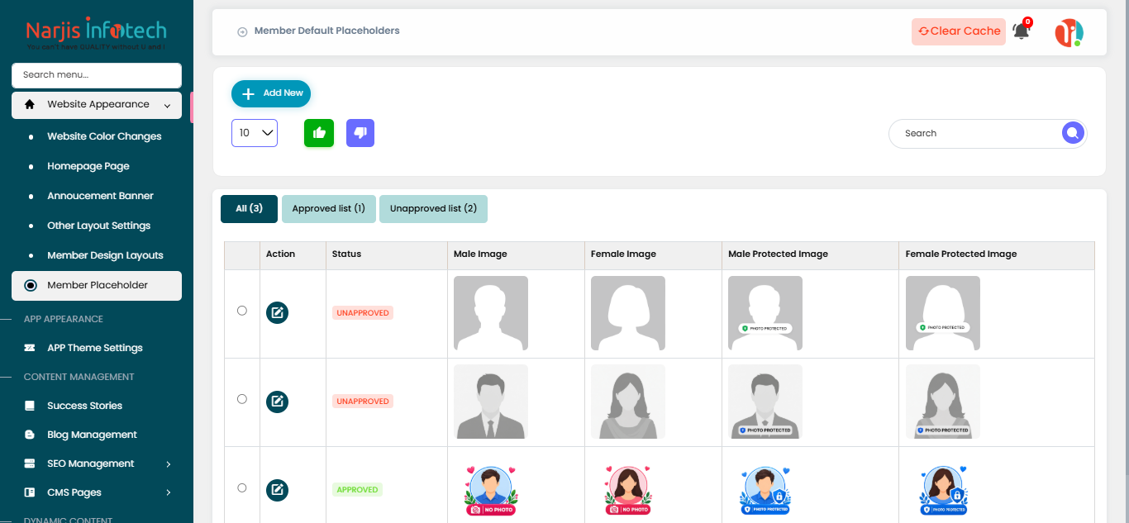This screenshot has height=523, width=1129.
Task: Click the APP Theme Settings icon
Action: [x=30, y=348]
